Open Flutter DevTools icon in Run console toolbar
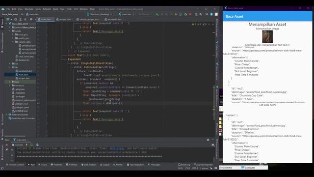This screenshot has height=177, width=314. coord(37,145)
